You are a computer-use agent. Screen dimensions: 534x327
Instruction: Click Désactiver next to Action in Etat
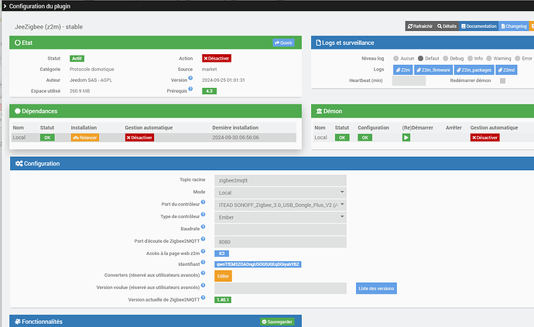pyautogui.click(x=216, y=59)
